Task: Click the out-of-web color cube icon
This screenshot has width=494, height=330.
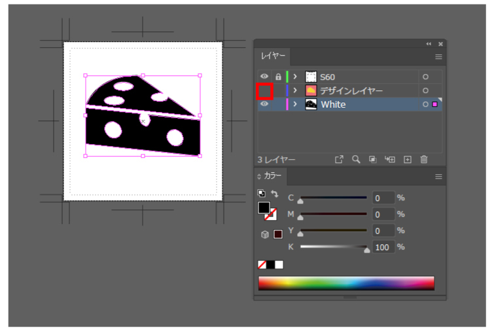Action: coord(264,234)
